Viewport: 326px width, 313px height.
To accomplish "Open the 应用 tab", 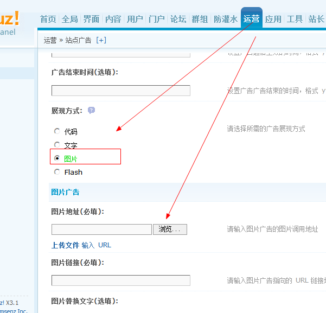I will pos(273,20).
